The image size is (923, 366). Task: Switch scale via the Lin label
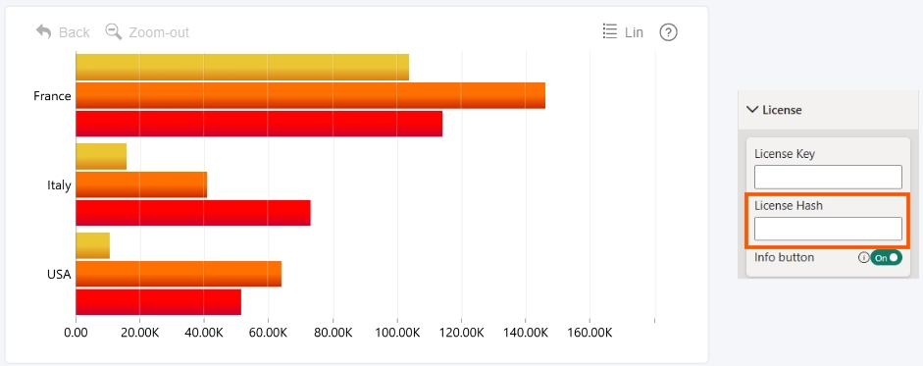click(634, 32)
